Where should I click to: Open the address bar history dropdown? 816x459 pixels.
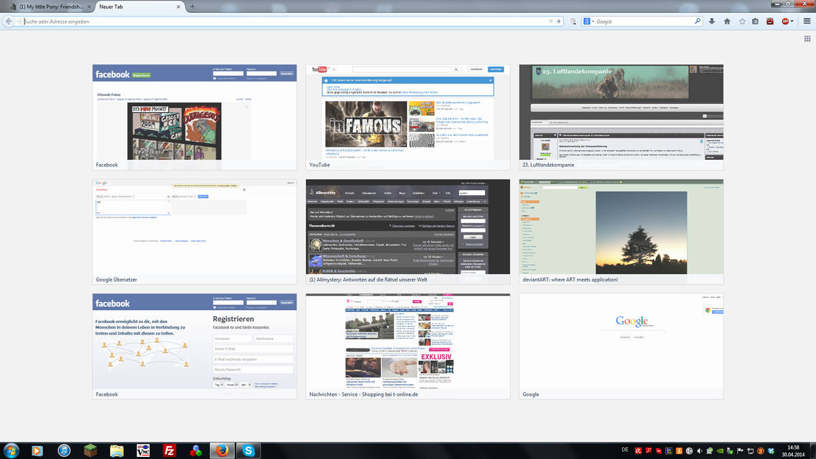coord(550,21)
